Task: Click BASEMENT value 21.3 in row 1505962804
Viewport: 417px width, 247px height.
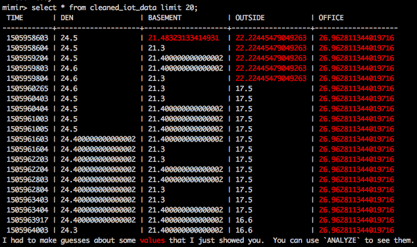Action: tap(156, 189)
